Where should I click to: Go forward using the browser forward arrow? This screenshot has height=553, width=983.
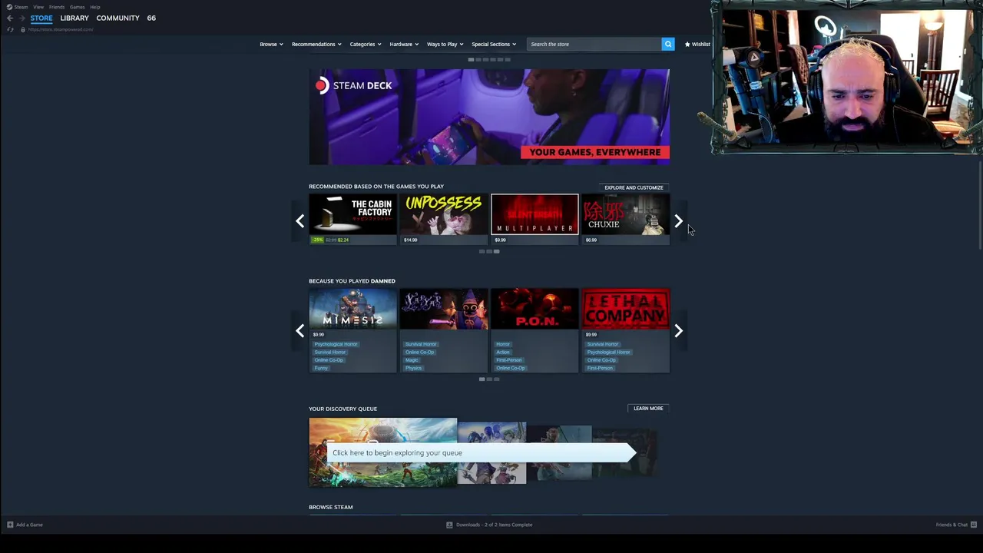[x=22, y=18]
